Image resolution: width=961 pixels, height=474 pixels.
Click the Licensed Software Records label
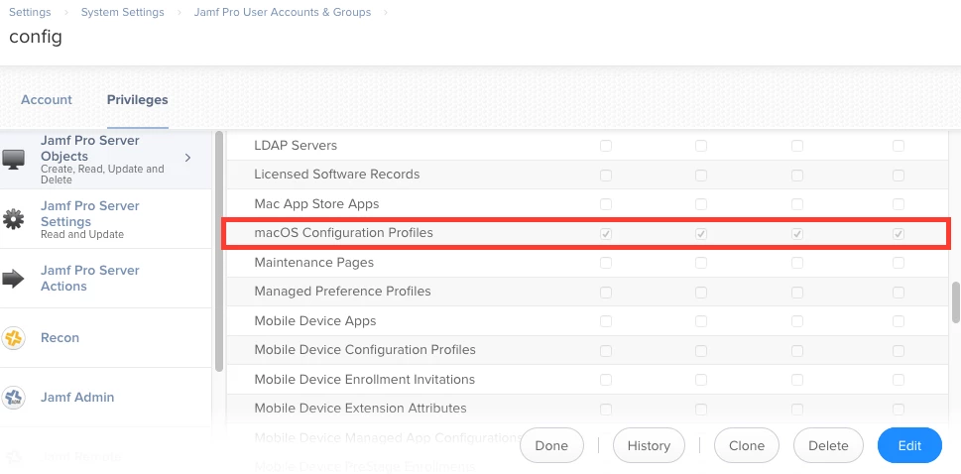337,175
